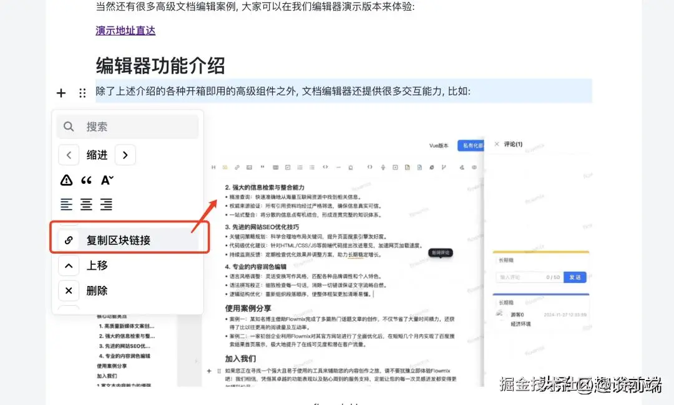Click the plus icon beside the highlighted paragraph
This screenshot has width=674, height=405.
point(61,93)
